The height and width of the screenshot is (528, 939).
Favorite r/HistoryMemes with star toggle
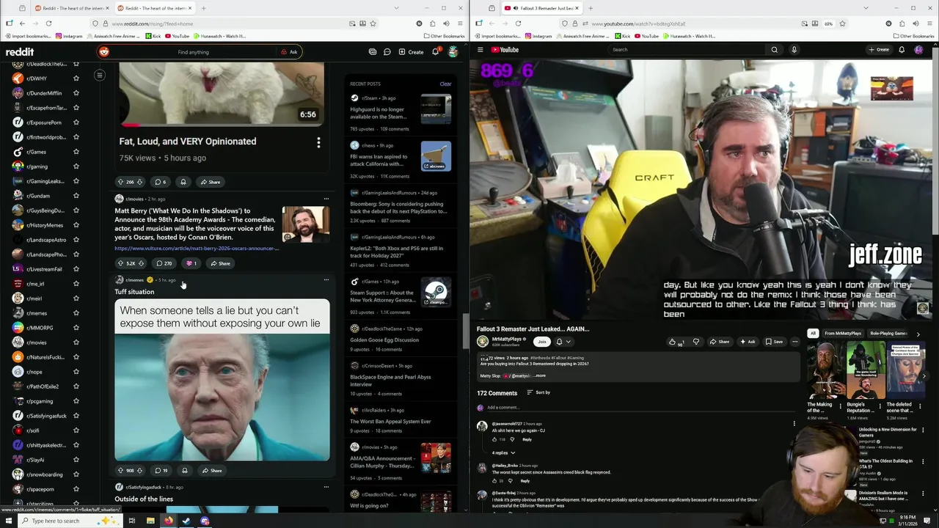coord(76,225)
